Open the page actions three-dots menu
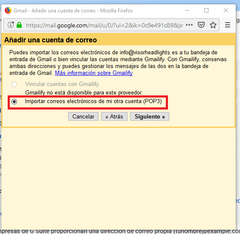240x234 pixels. pos(189,25)
